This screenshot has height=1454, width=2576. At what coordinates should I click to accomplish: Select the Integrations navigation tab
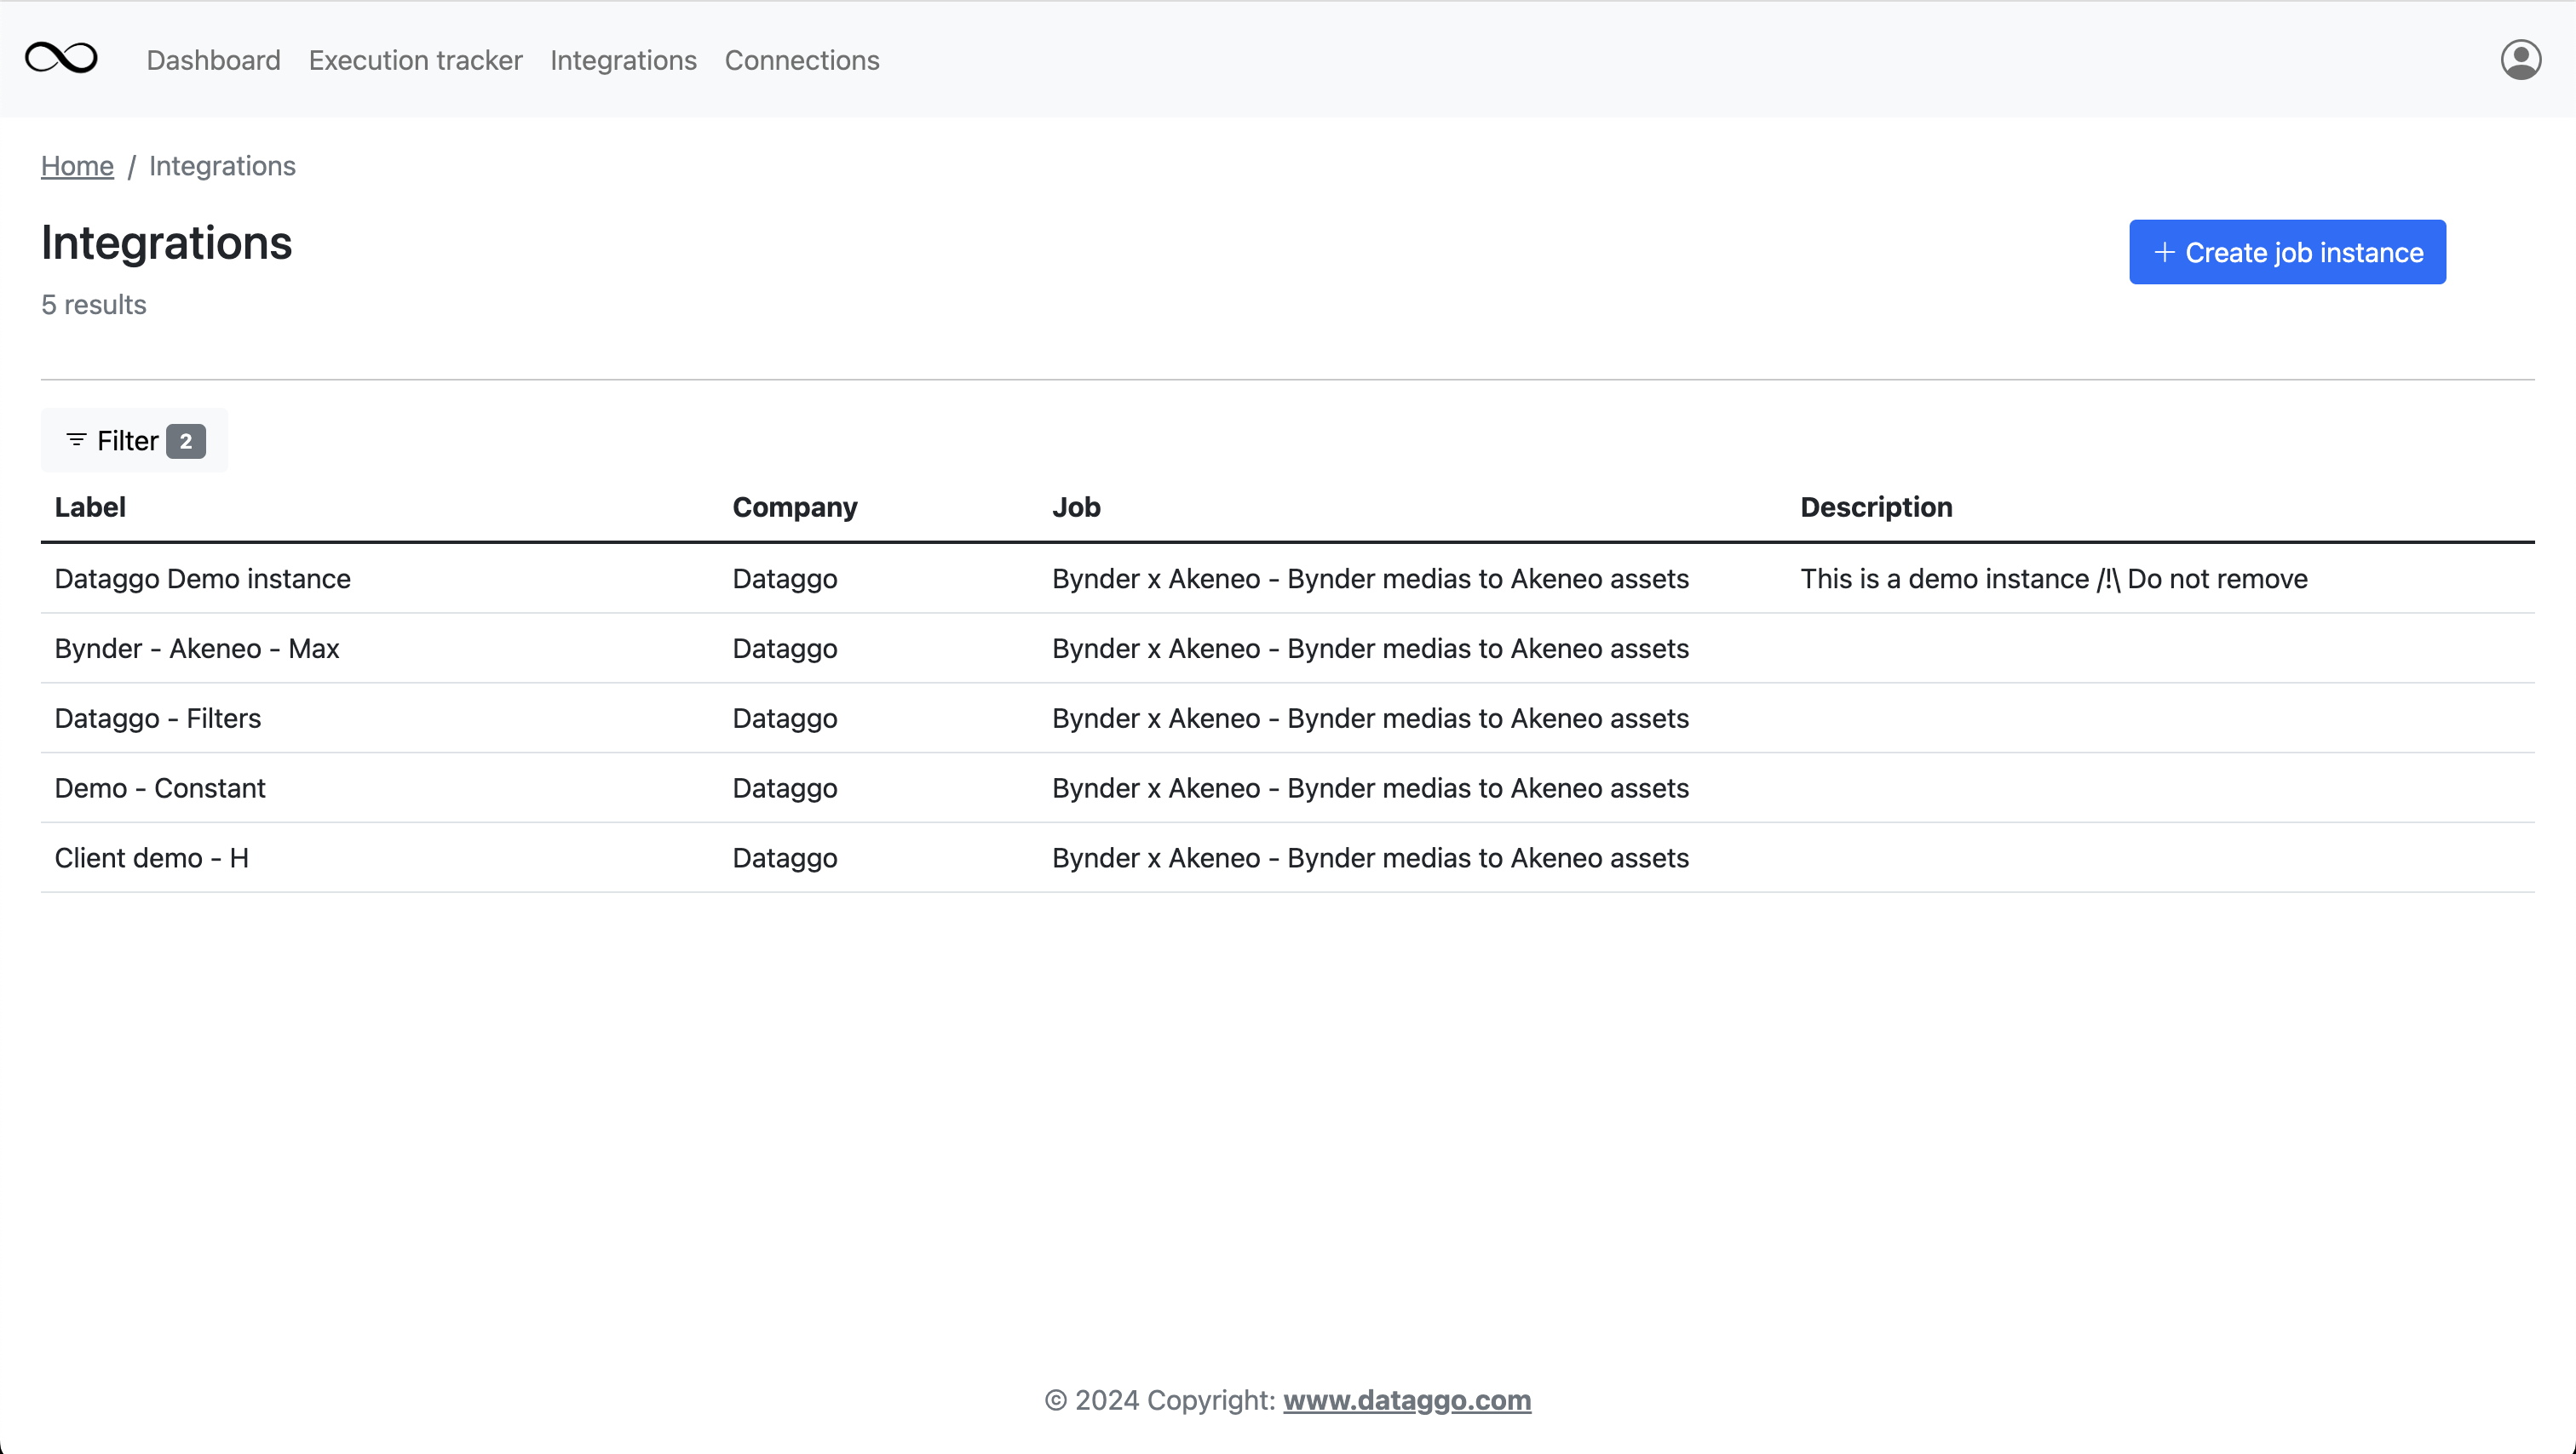623,60
